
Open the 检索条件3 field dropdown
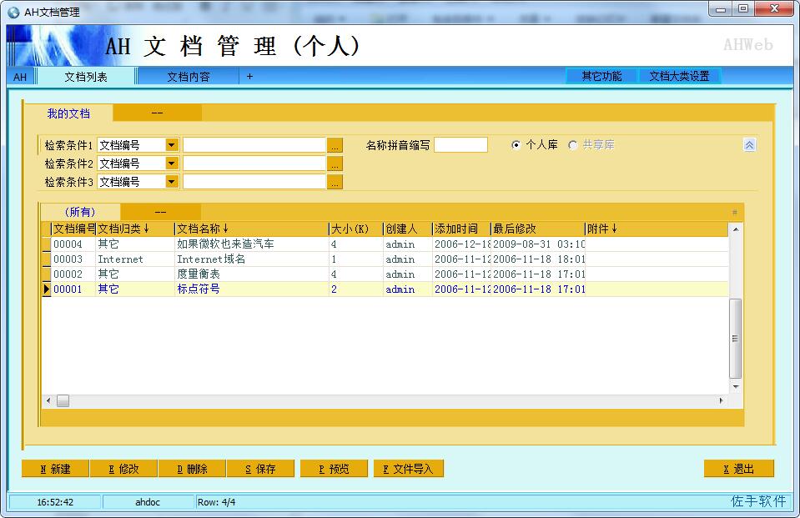click(171, 181)
